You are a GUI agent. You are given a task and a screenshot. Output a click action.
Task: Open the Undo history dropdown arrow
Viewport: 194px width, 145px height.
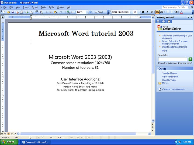pyautogui.click(x=64, y=12)
